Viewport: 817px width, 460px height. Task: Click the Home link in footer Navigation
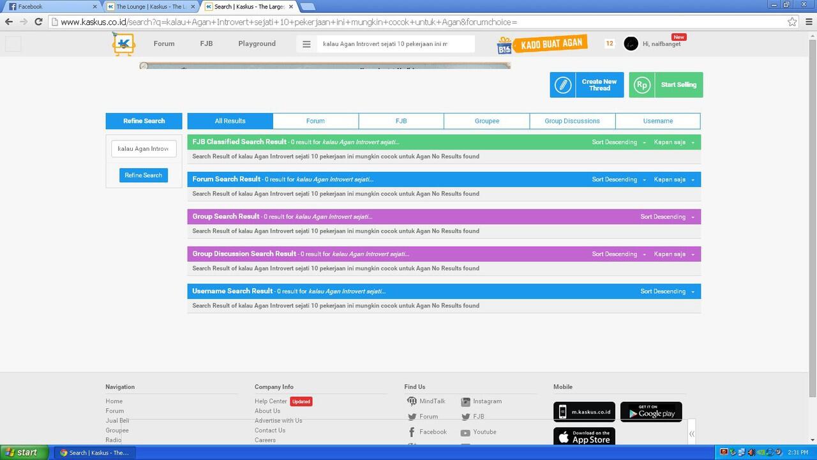pos(114,401)
